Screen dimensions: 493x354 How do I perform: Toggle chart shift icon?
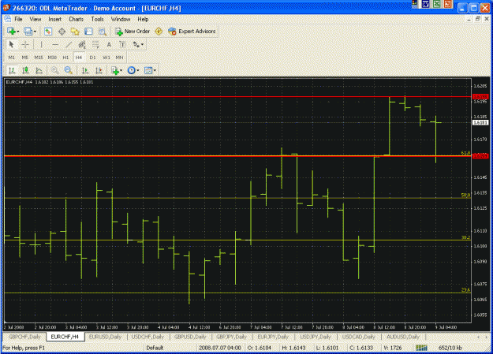(x=99, y=70)
